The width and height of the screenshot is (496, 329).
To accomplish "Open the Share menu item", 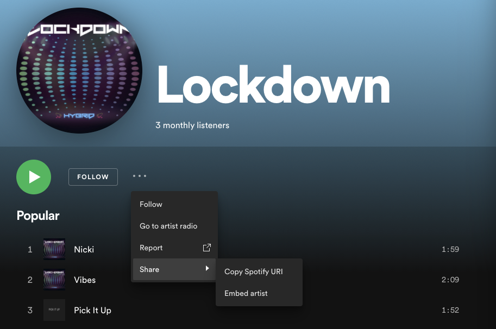I will [149, 269].
